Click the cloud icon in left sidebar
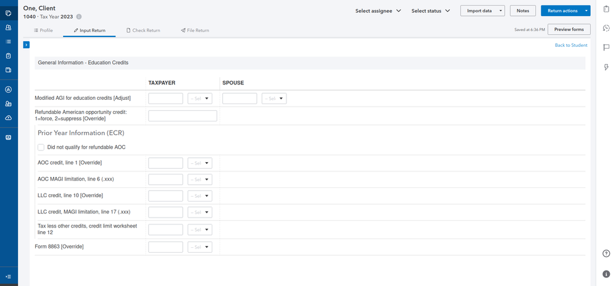 click(9, 117)
